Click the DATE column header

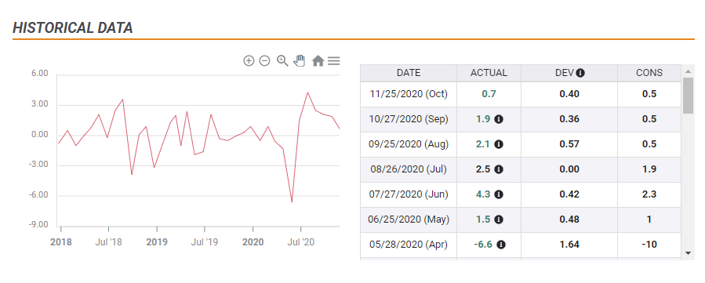(409, 73)
